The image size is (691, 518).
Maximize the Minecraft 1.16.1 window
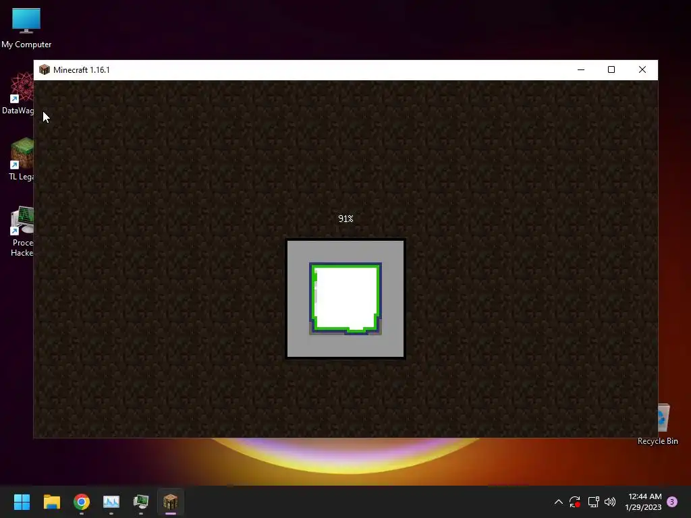[x=611, y=69]
